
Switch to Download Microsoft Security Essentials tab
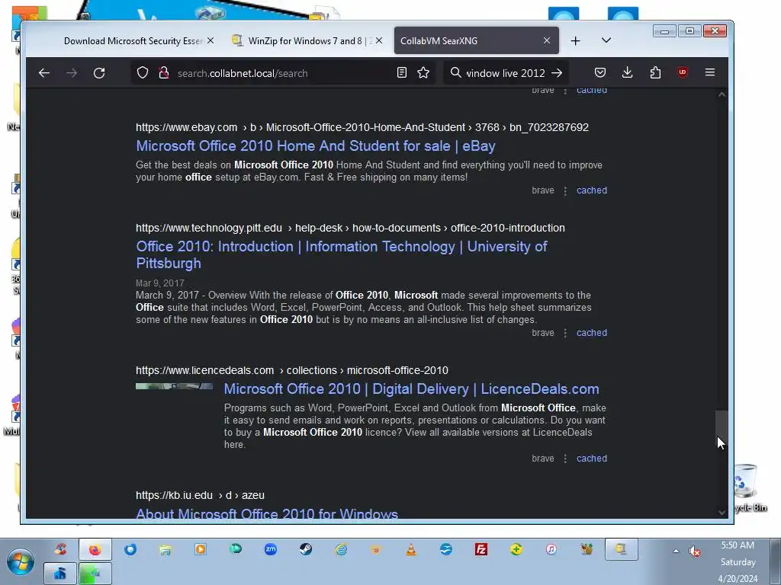(x=133, y=41)
